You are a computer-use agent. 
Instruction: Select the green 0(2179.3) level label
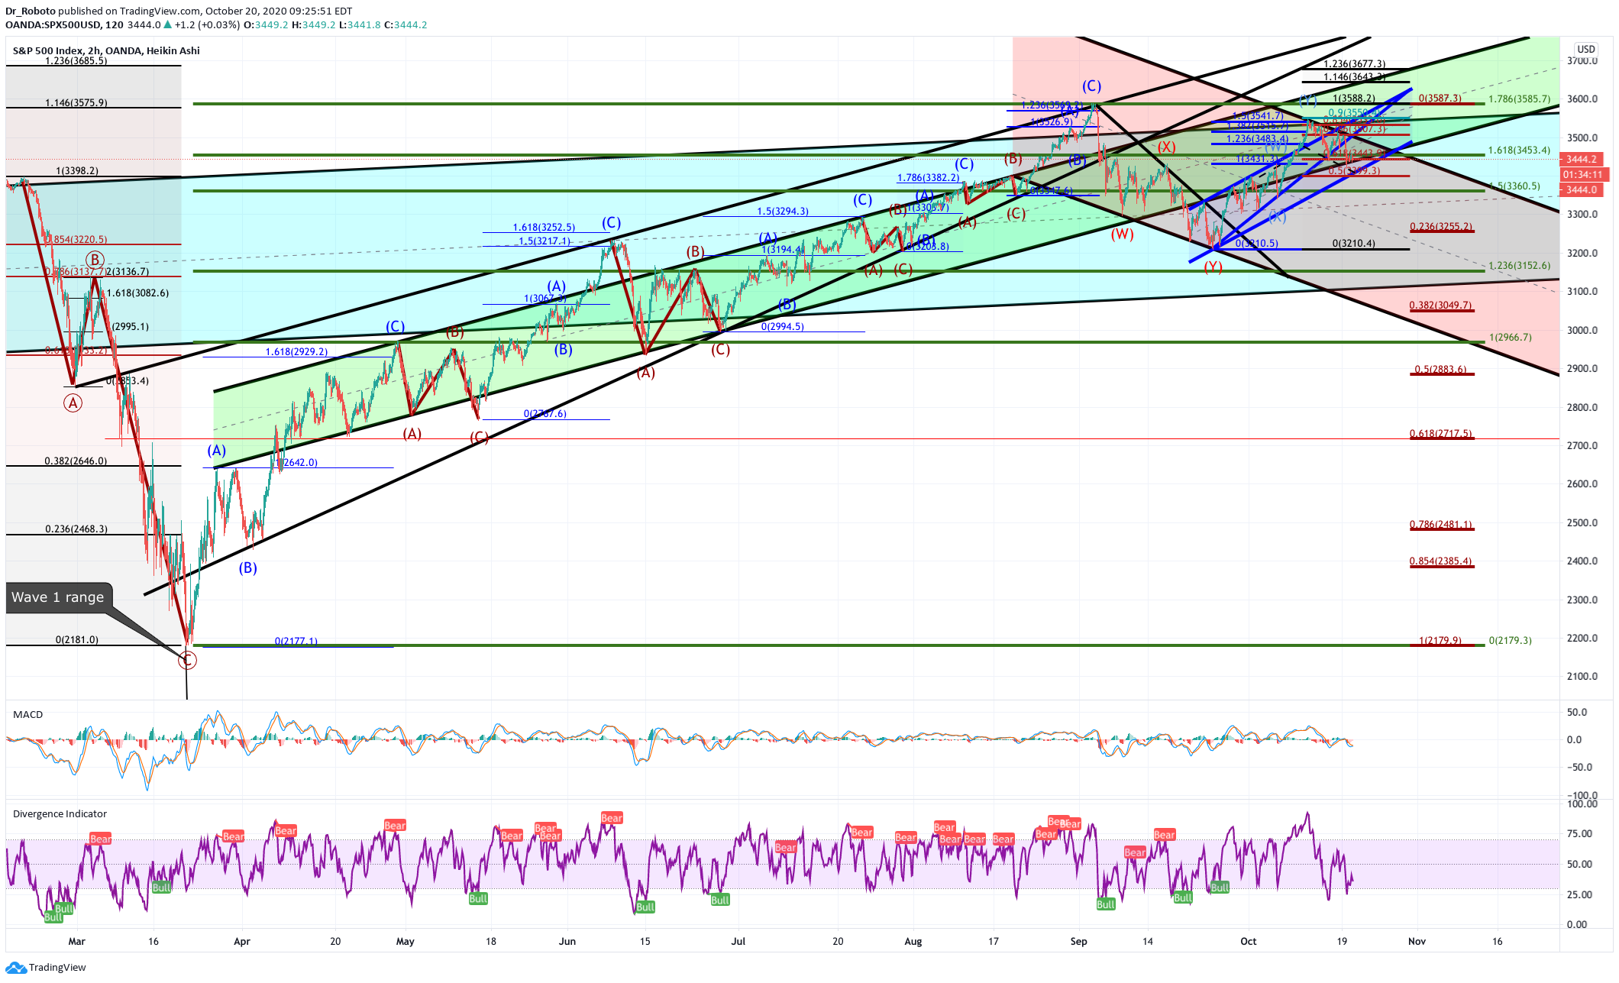pyautogui.click(x=1511, y=641)
